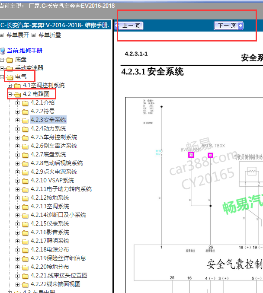Click the 4.2.7底盘系统 folder icon
Viewport: 263px width, 293px height.
pos(25,155)
